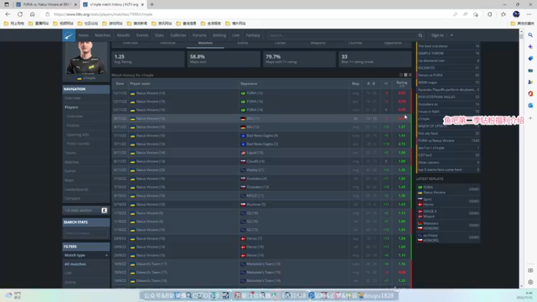537x302 pixels.
Task: Open the weather widget on the taskbar
Action: click(x=13, y=295)
